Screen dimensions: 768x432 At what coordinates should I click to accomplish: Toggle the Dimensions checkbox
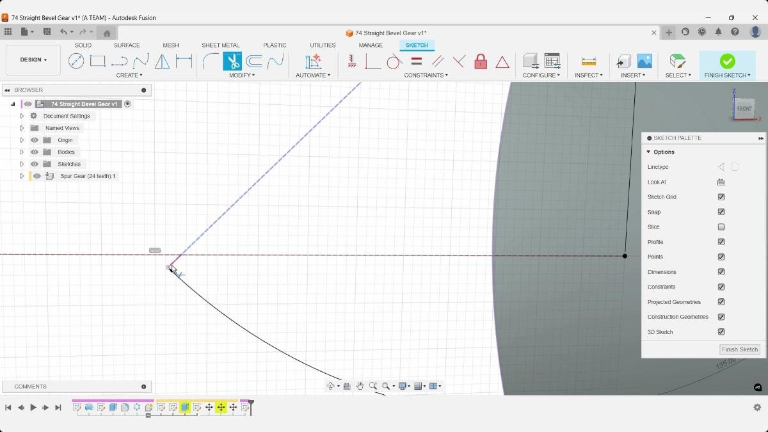[721, 272]
